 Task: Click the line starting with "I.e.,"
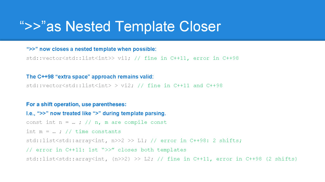click(x=96, y=113)
